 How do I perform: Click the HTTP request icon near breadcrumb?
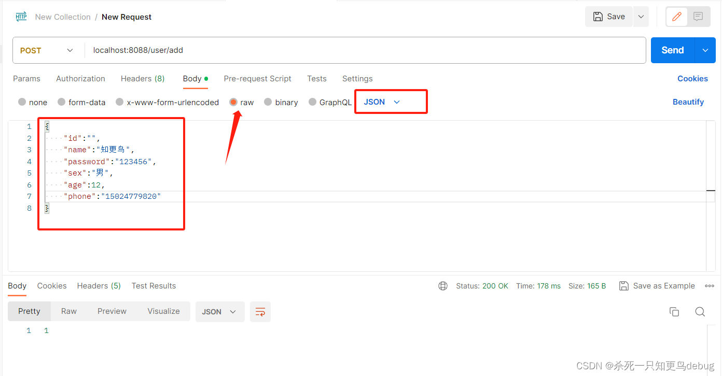[x=20, y=16]
